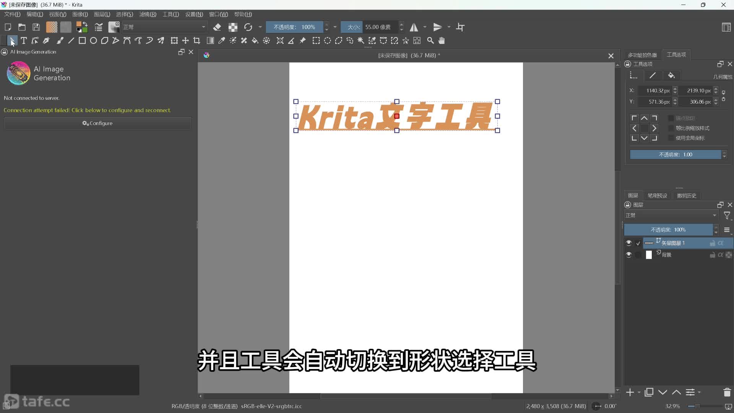Add a new layer with plus button

[630, 392]
